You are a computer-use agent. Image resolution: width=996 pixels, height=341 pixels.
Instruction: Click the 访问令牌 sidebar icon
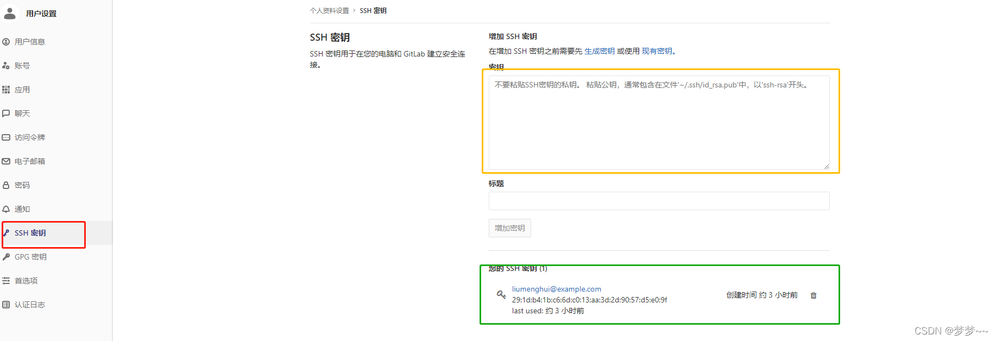[6, 137]
